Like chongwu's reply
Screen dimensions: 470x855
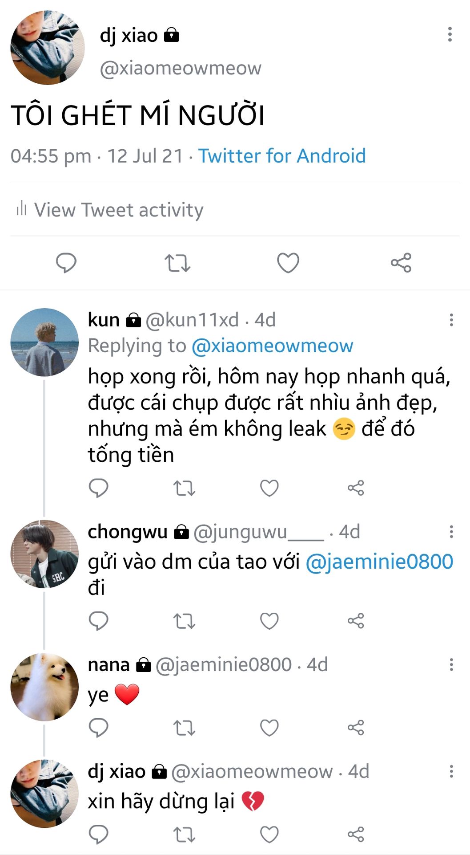point(269,621)
